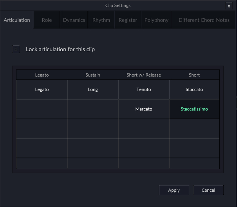Image resolution: width=237 pixels, height=207 pixels.
Task: Open the Rhythm tab
Action: pyautogui.click(x=101, y=20)
